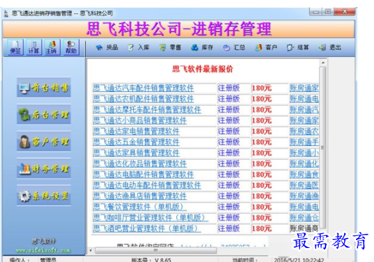Click the 思飞软件 label in sidebar

[x=44, y=241]
